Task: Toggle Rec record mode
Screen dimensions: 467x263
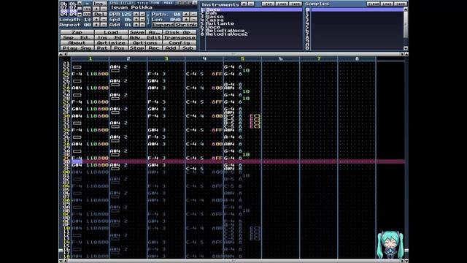Action: coord(154,48)
